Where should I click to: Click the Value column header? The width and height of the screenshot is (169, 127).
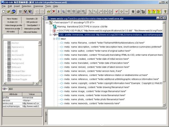[x=32, y=94]
